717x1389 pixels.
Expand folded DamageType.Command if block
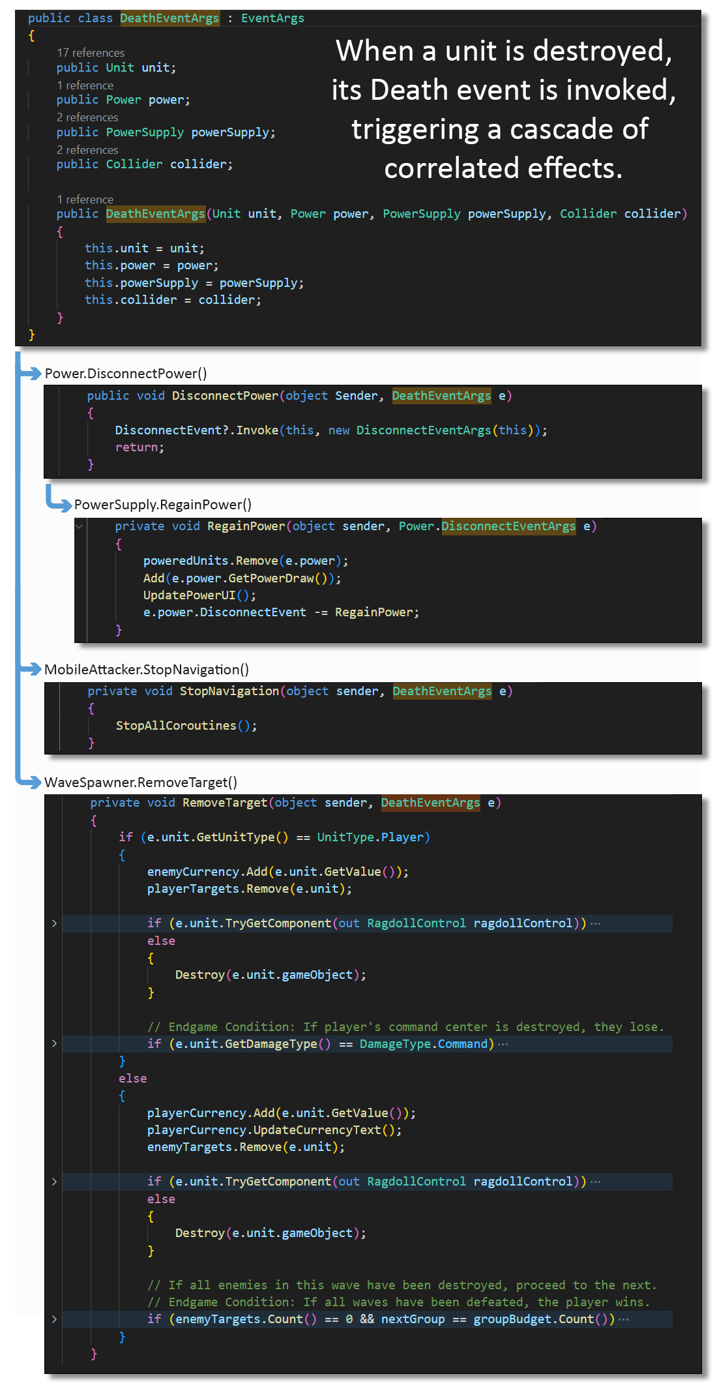pyautogui.click(x=54, y=1044)
